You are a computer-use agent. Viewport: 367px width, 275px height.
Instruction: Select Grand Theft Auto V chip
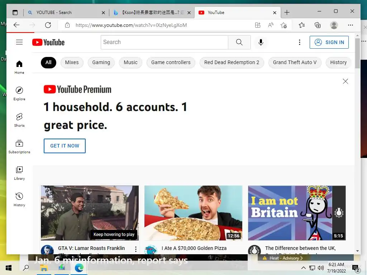[x=295, y=62]
